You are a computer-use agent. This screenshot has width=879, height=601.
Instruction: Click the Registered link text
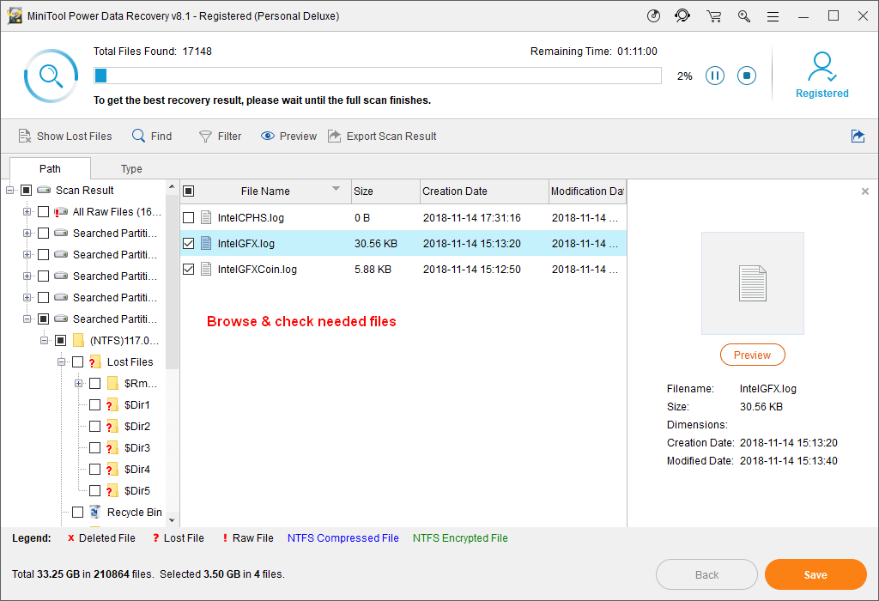coord(821,93)
